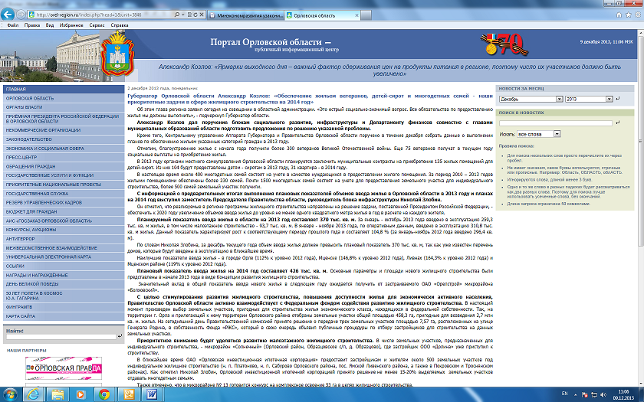This screenshot has width=644, height=402.
Task: Toggle compatibility view icon in the address bar
Action: [x=190, y=15]
